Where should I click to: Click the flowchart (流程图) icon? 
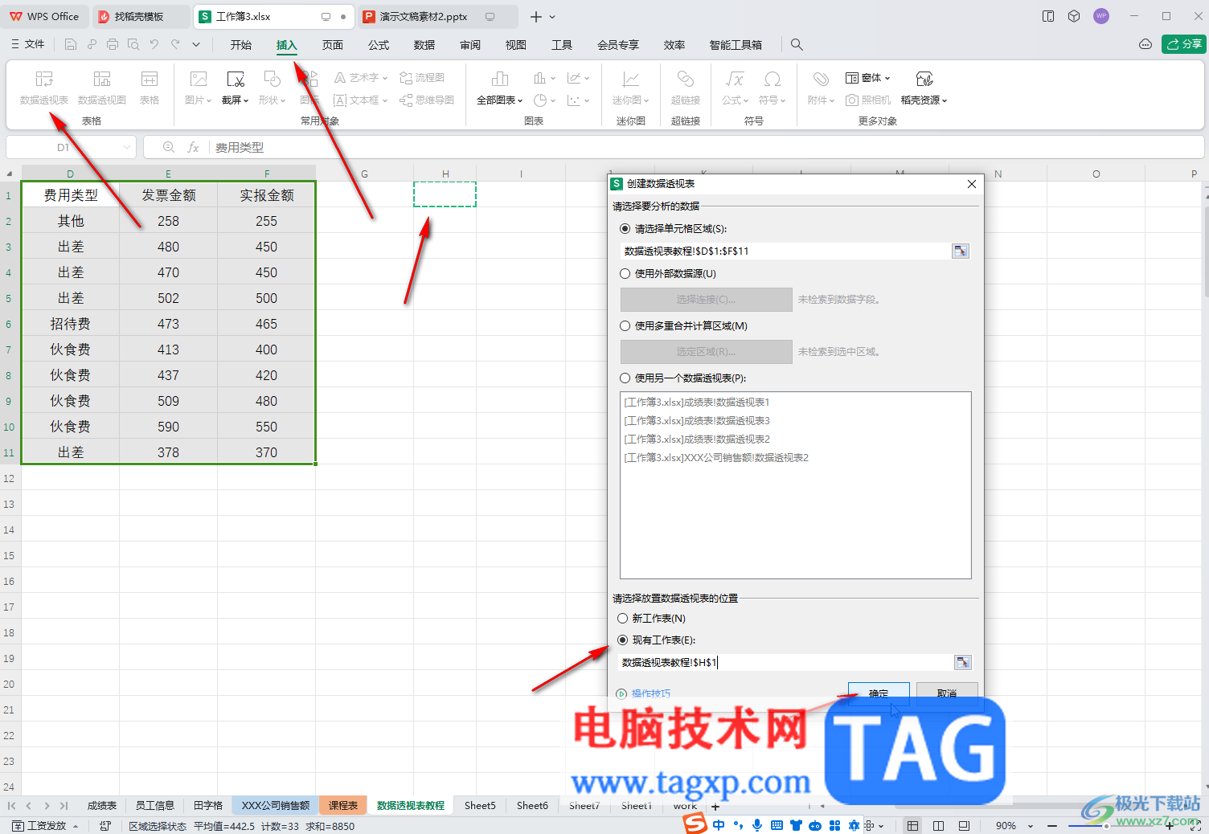point(422,78)
